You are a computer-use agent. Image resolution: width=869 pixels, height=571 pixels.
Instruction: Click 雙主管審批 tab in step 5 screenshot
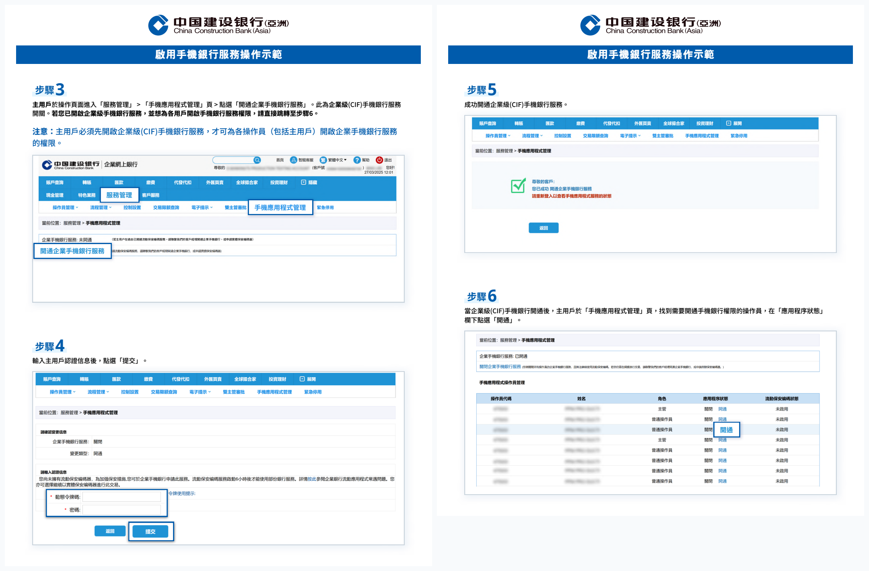click(x=663, y=136)
